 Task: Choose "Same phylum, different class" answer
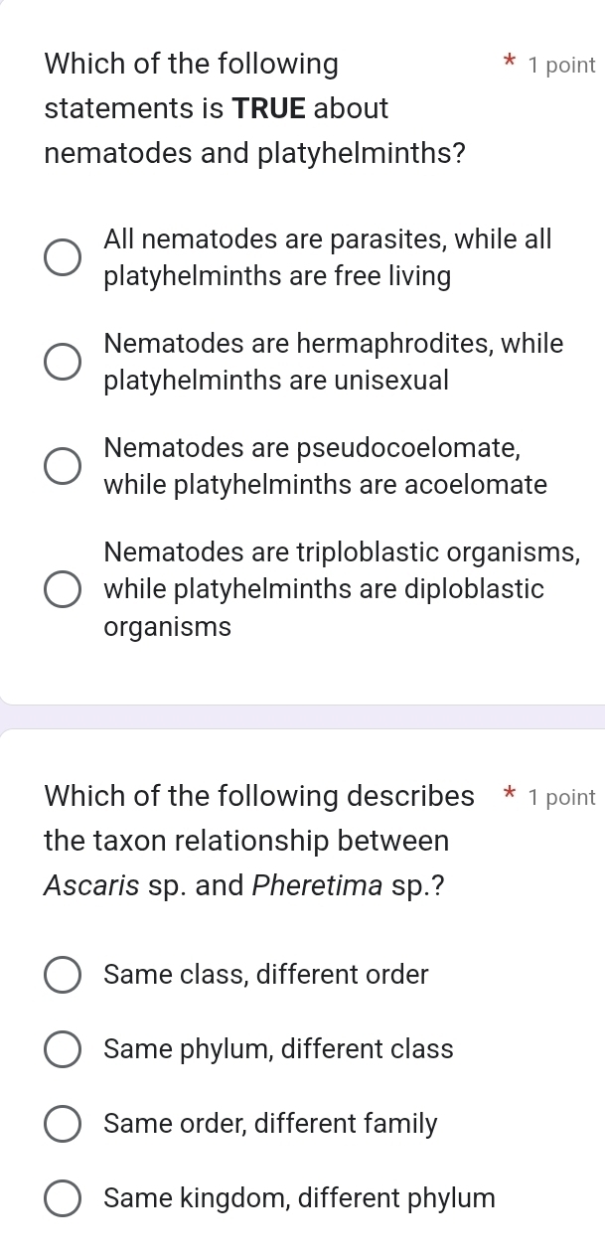[62, 1049]
